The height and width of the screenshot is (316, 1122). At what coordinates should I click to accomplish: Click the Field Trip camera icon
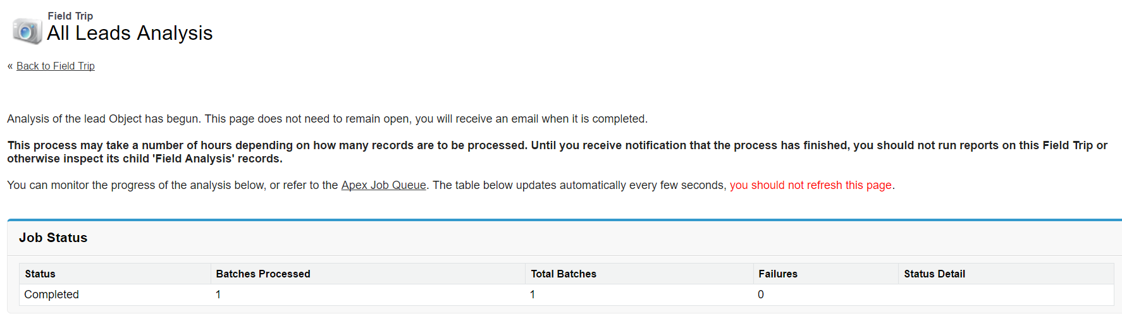coord(27,31)
